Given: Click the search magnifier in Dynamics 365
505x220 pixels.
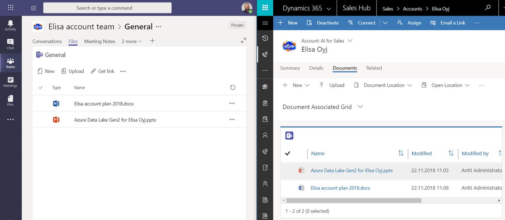Looking at the screenshot, I should [x=488, y=8].
